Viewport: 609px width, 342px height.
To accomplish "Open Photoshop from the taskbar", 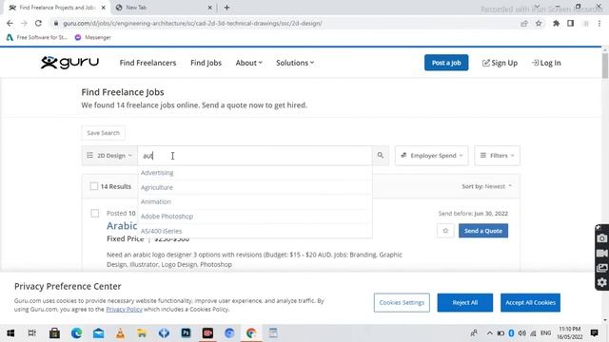I will 186,333.
